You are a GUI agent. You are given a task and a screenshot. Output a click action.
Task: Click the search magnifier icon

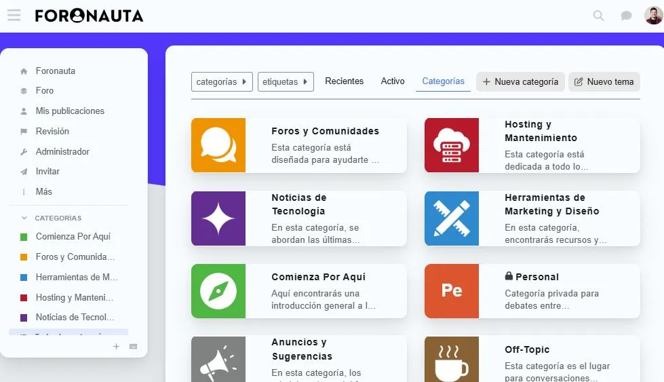[598, 16]
